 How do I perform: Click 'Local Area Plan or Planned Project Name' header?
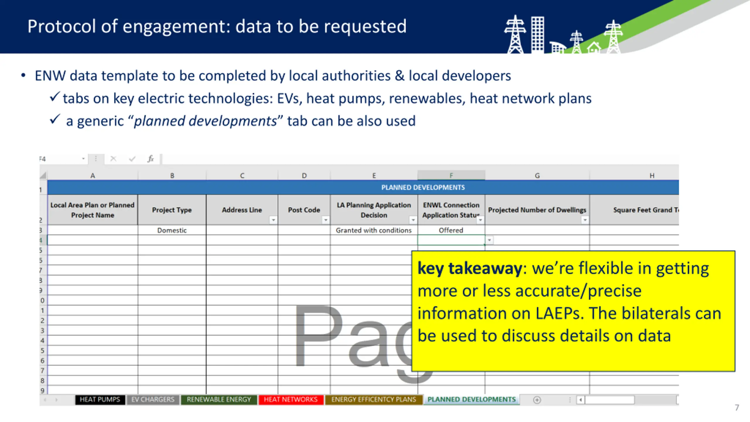(93, 210)
